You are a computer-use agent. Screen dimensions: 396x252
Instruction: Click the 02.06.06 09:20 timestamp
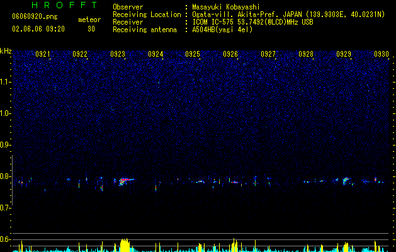[x=38, y=29]
